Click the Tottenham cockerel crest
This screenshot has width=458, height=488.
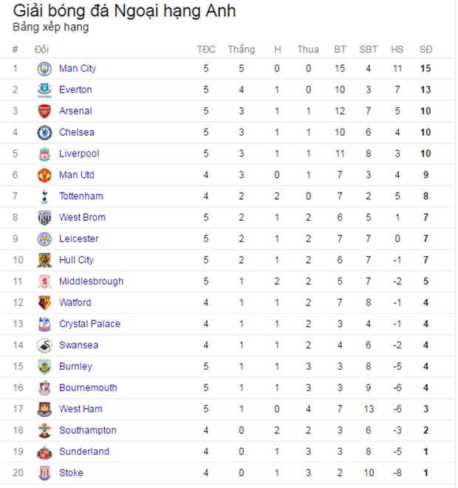(44, 196)
